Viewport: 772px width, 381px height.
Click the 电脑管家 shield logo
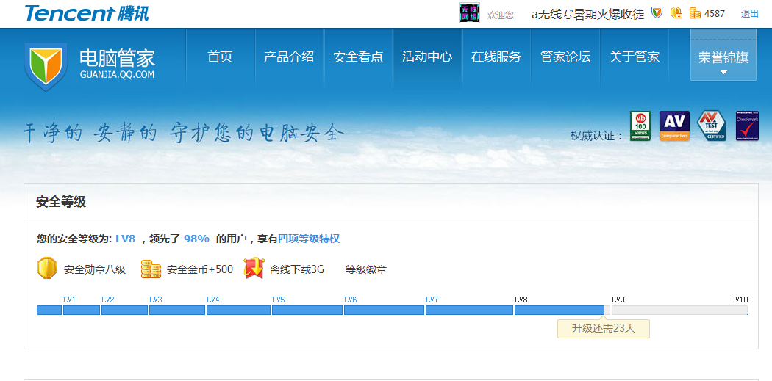click(46, 66)
